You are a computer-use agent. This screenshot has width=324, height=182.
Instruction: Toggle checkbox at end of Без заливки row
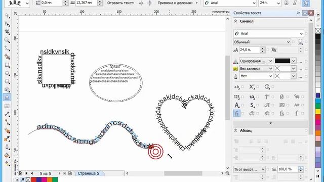pyautogui.click(x=306, y=69)
